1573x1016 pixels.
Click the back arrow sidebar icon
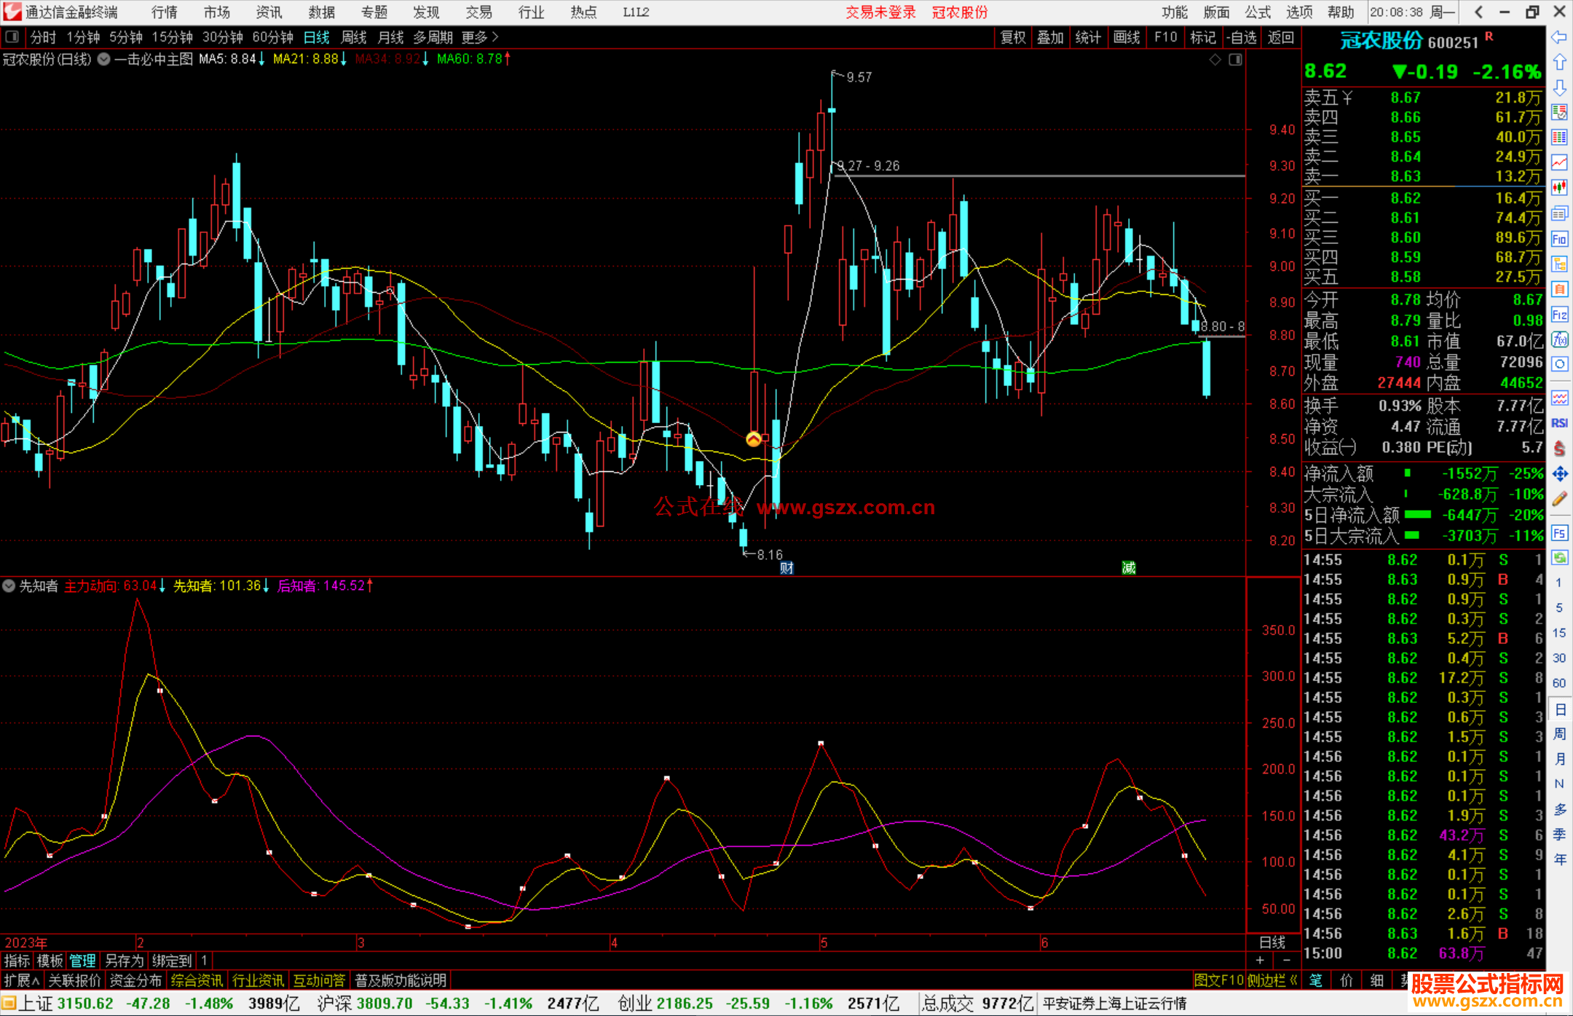pyautogui.click(x=1559, y=37)
